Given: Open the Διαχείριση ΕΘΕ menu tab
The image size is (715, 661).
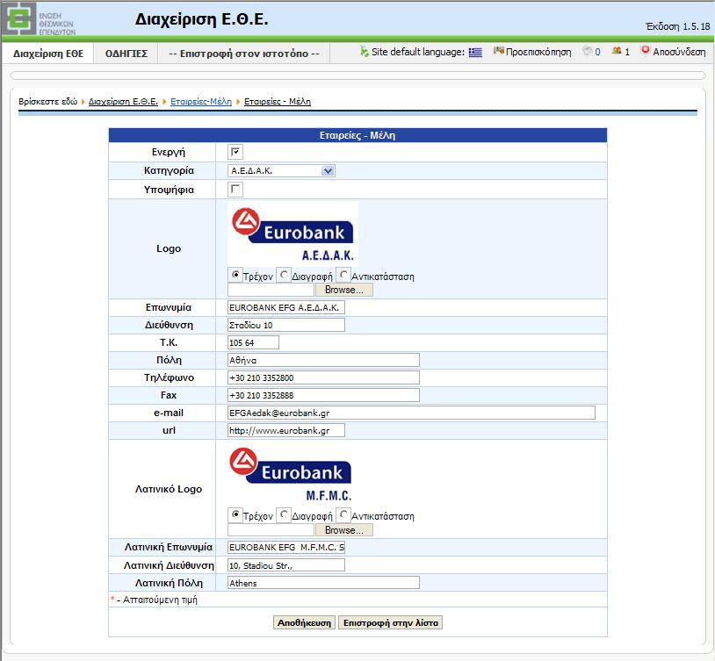Looking at the screenshot, I should (48, 54).
